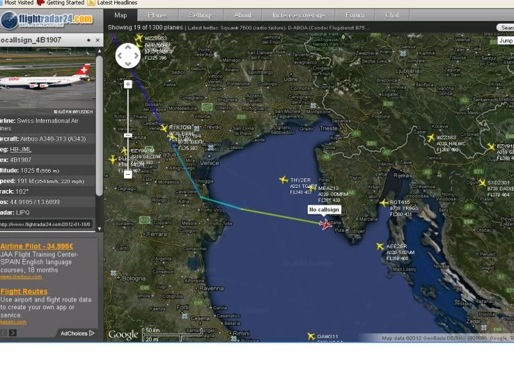
Task: Click the airport marker near Monfalcone
Action: pyautogui.click(x=314, y=106)
